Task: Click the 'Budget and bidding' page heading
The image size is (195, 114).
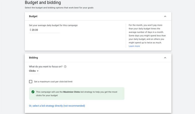Action: pyautogui.click(x=43, y=3)
